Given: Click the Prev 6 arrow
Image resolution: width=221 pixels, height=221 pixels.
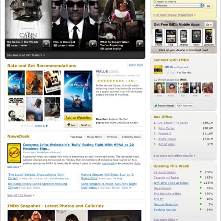Looking at the screenshot, I should pos(27,126).
